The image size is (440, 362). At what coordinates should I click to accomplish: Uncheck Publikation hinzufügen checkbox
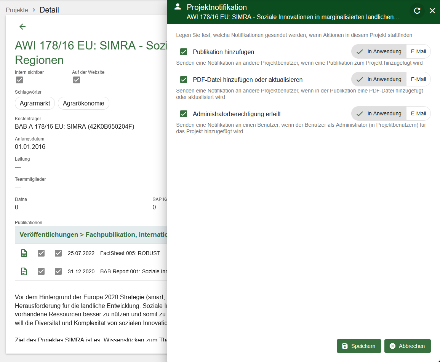184,52
